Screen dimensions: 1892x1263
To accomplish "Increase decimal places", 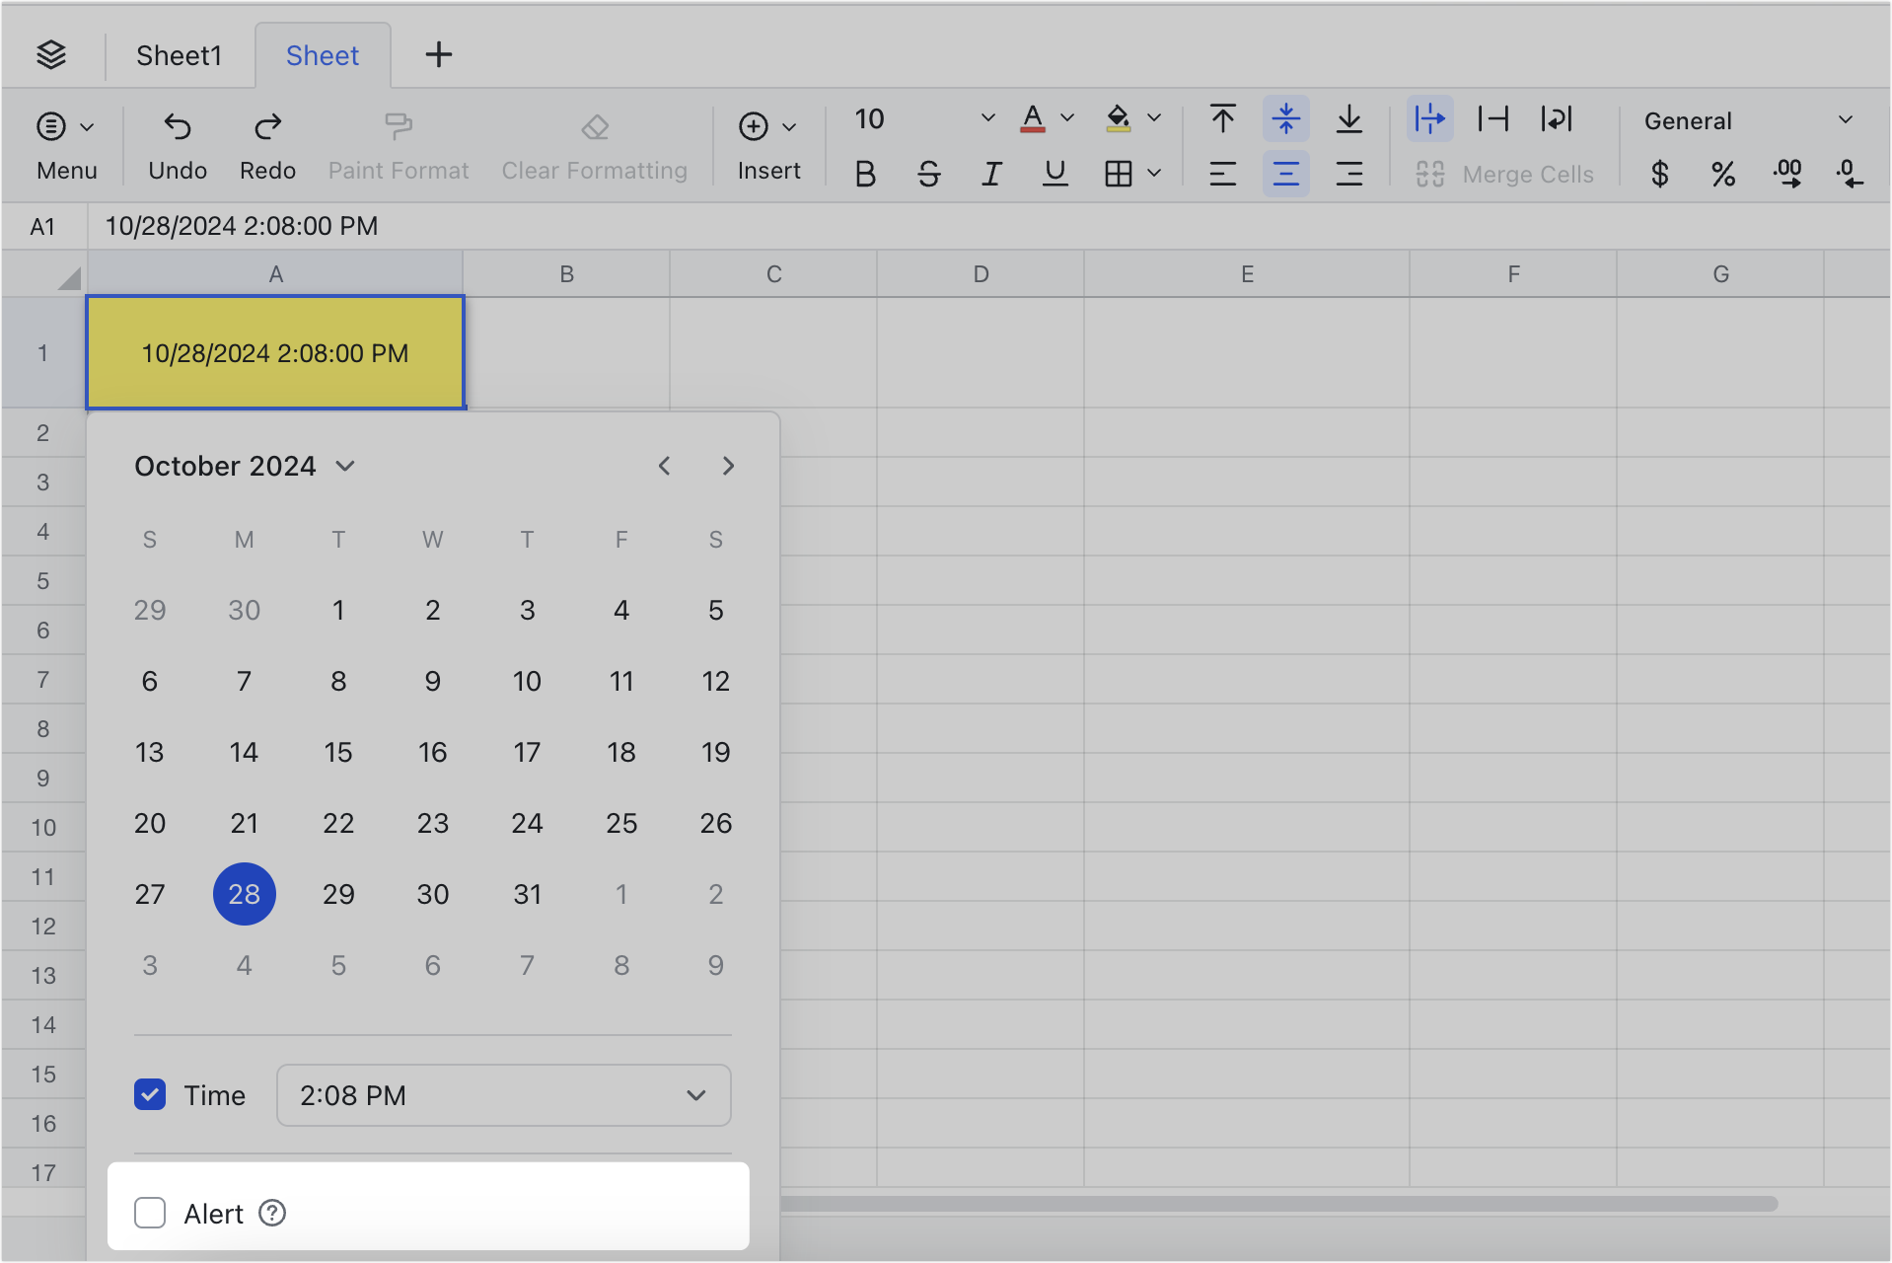I will [x=1786, y=175].
